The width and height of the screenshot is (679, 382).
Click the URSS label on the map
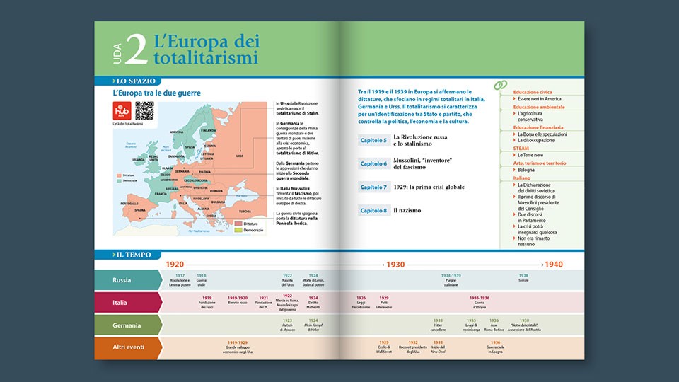click(240, 156)
